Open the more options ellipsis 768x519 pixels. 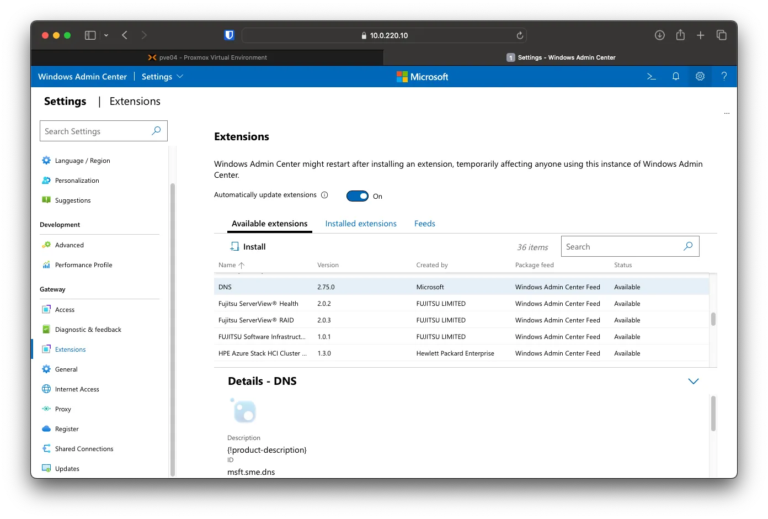point(727,113)
